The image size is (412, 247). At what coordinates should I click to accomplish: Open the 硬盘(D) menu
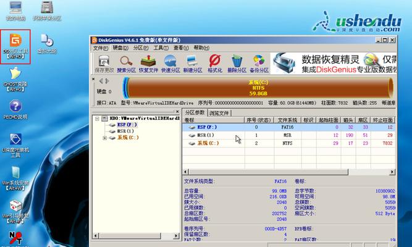point(120,48)
